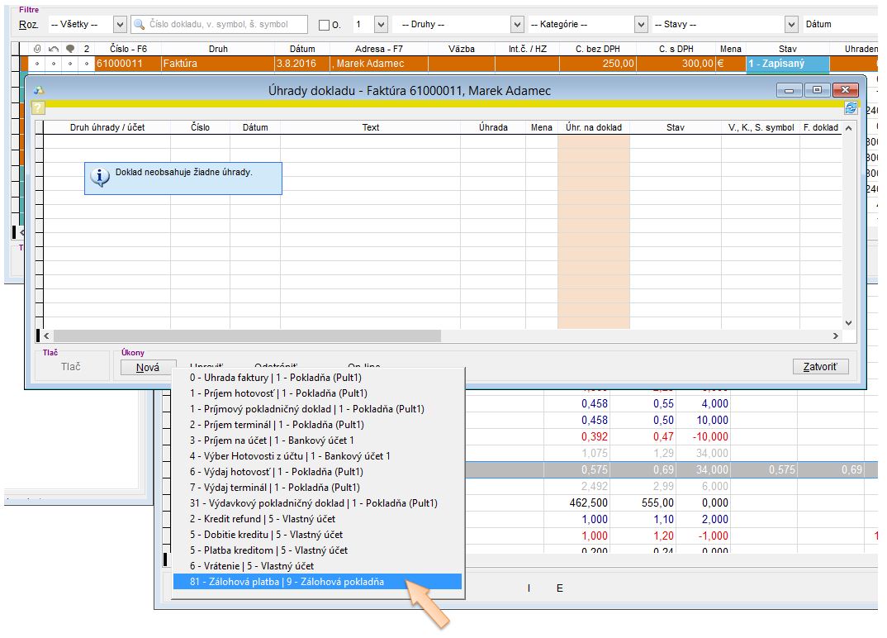
Task: Open the '-- Všetky --' filter dropdown
Action: coord(120,25)
